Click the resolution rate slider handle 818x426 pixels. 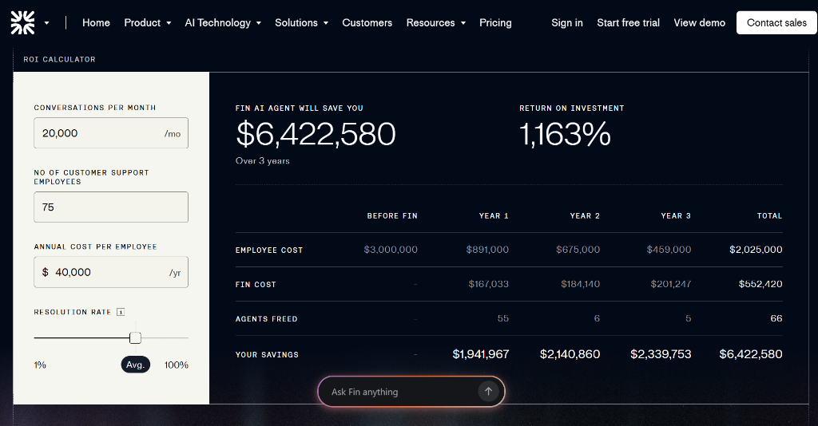click(x=135, y=338)
